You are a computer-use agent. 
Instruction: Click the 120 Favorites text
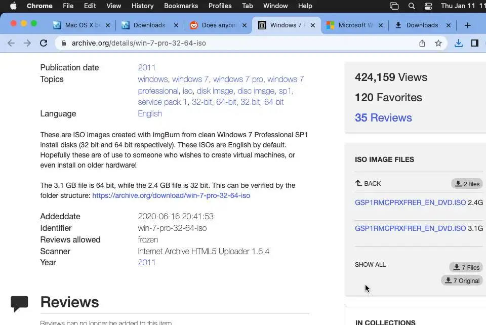click(388, 98)
